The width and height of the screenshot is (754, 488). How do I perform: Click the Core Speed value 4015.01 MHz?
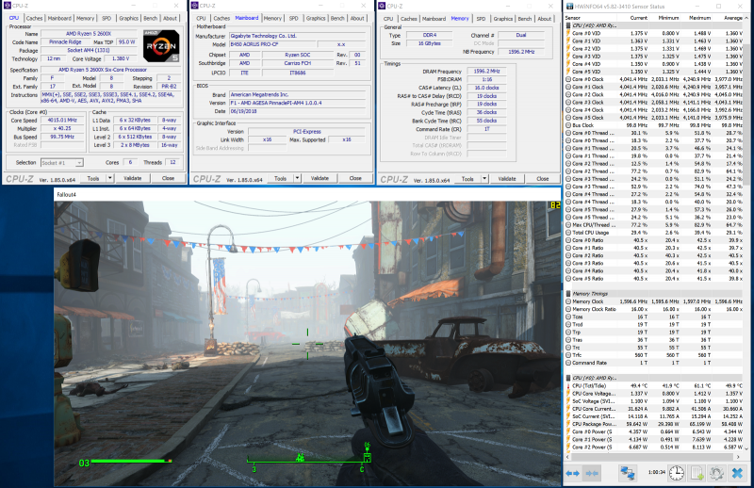(x=62, y=121)
